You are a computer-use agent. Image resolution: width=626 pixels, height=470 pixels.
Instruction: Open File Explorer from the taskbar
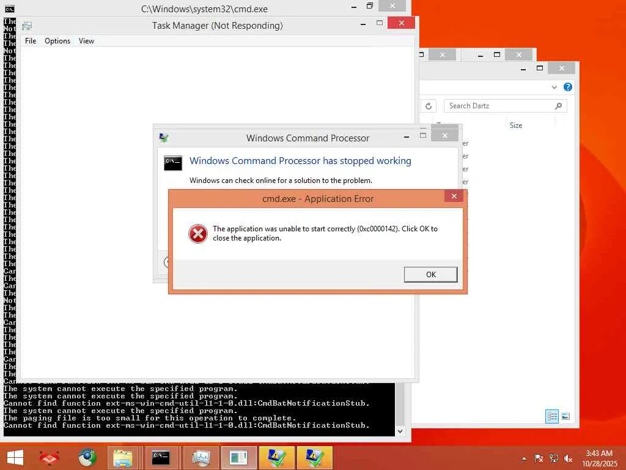(x=123, y=458)
